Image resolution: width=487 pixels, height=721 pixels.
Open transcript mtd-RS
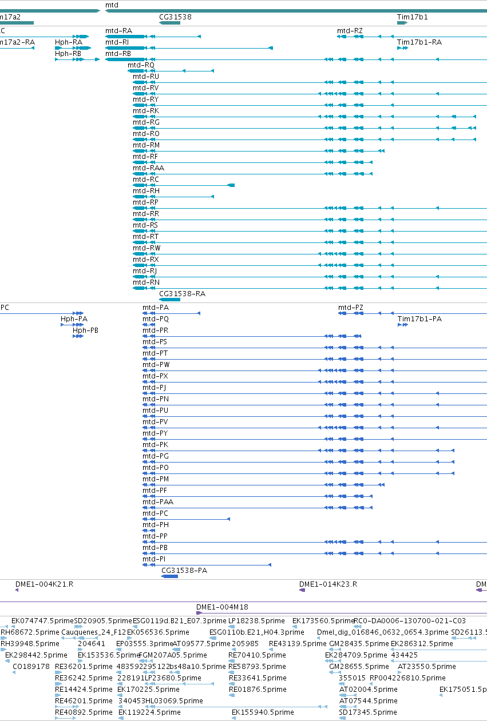point(145,225)
